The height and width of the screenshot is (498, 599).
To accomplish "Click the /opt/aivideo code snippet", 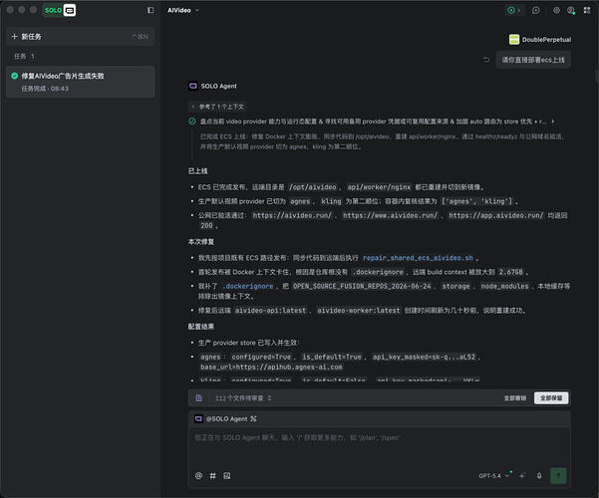I will click(x=313, y=187).
